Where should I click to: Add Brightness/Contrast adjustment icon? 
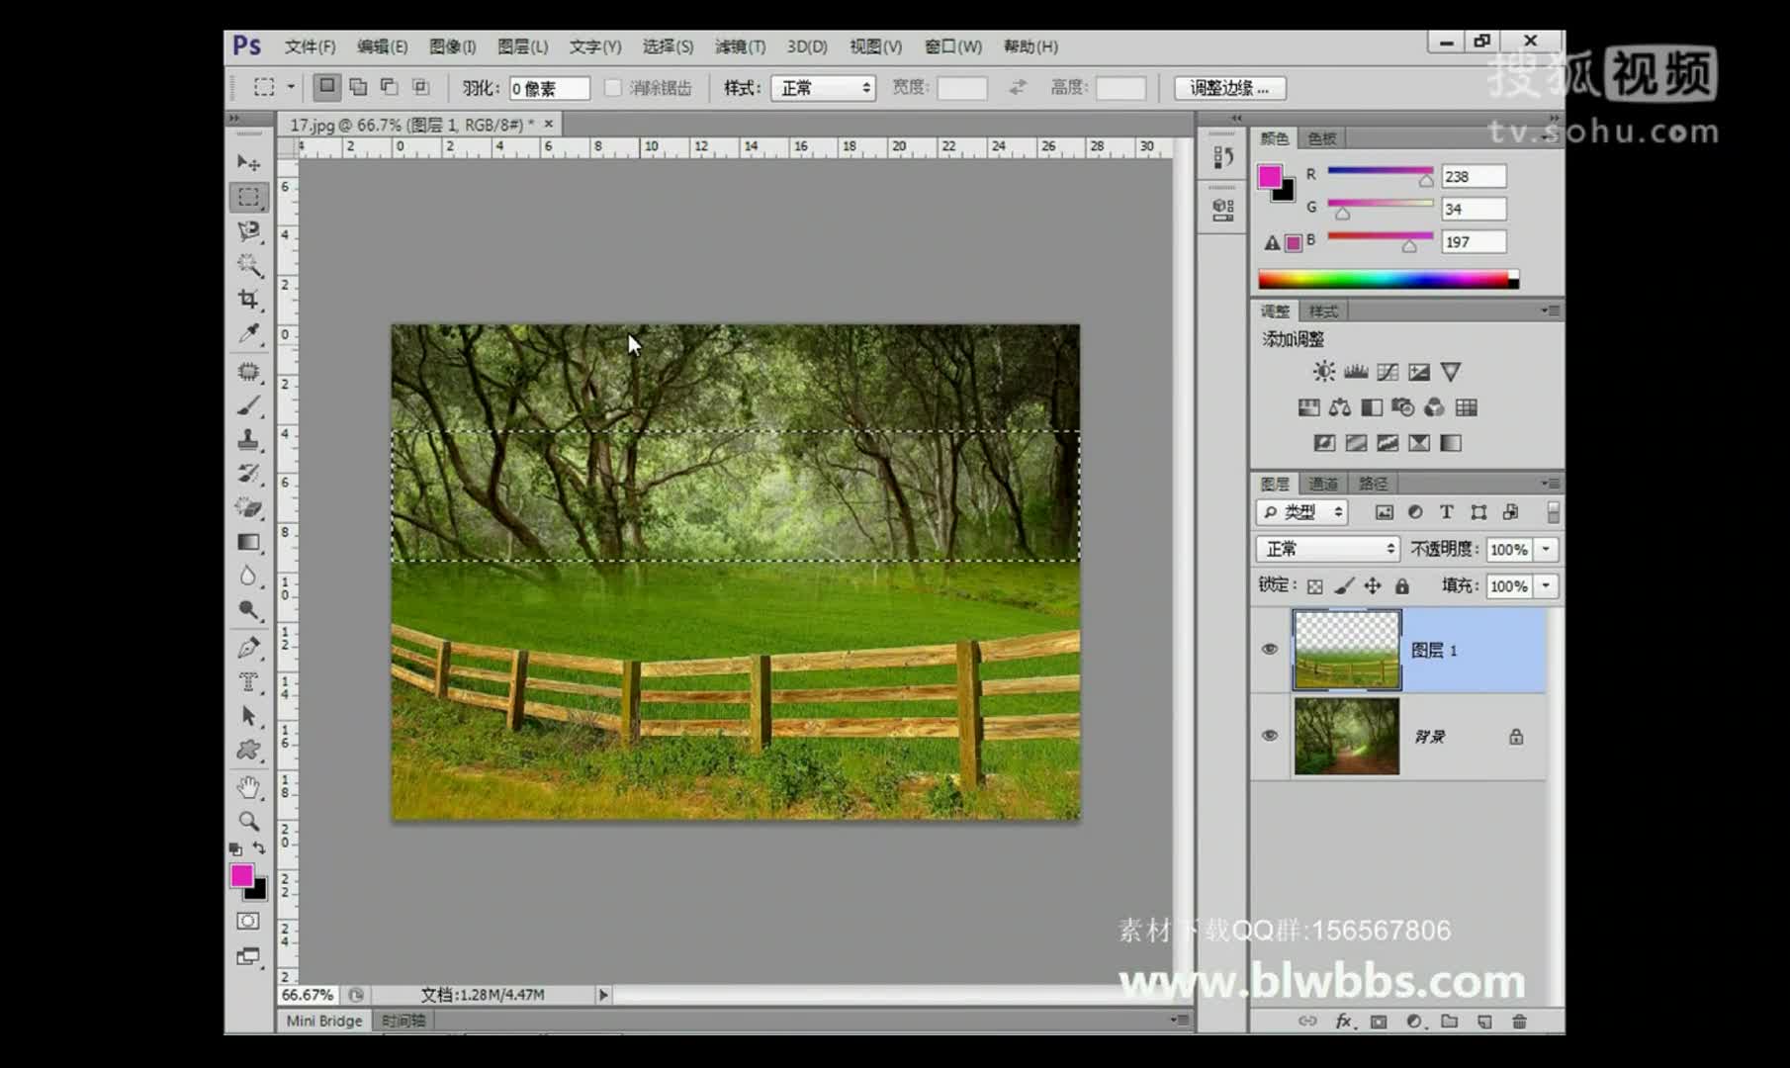click(x=1323, y=372)
